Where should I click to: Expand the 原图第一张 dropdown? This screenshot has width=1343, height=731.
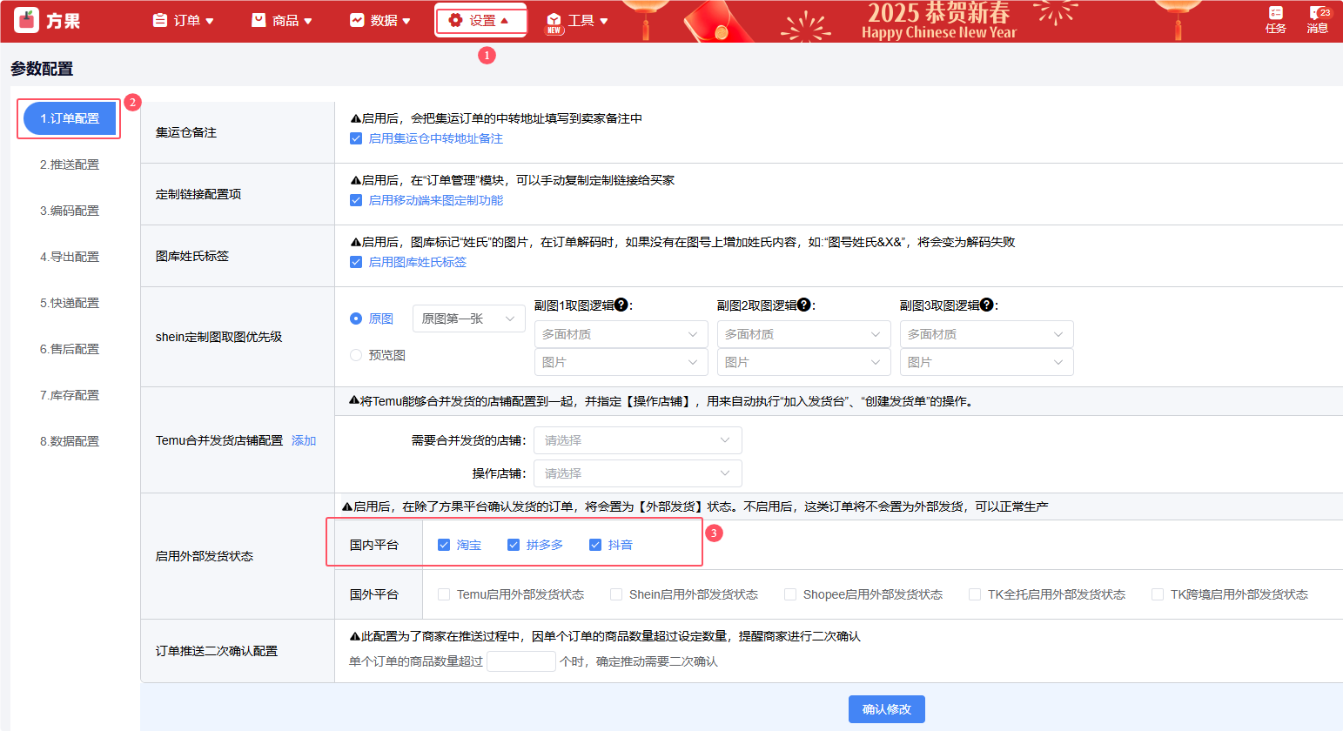click(468, 319)
